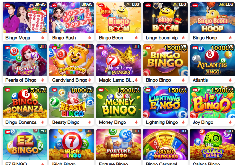
Task: Click the flame icon beside Bingo Hoop
Action: coord(230,38)
